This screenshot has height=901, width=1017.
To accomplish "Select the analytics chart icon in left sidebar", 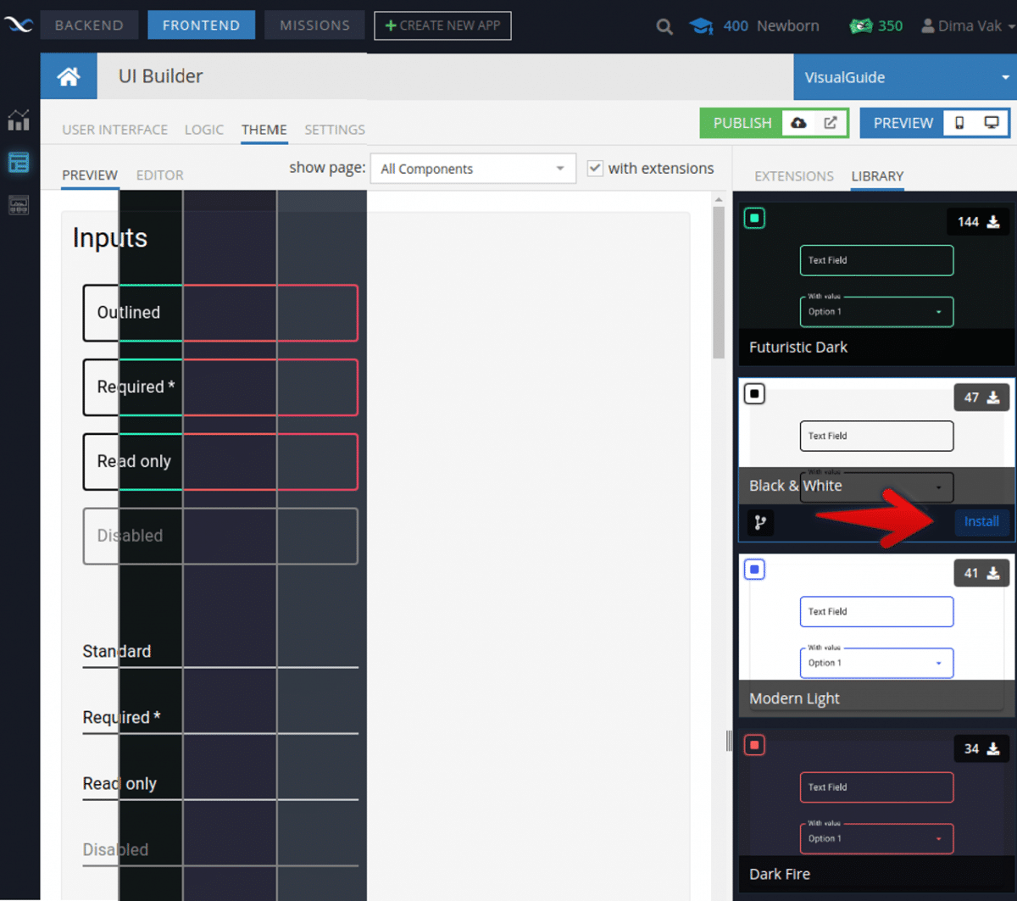I will click(x=18, y=120).
